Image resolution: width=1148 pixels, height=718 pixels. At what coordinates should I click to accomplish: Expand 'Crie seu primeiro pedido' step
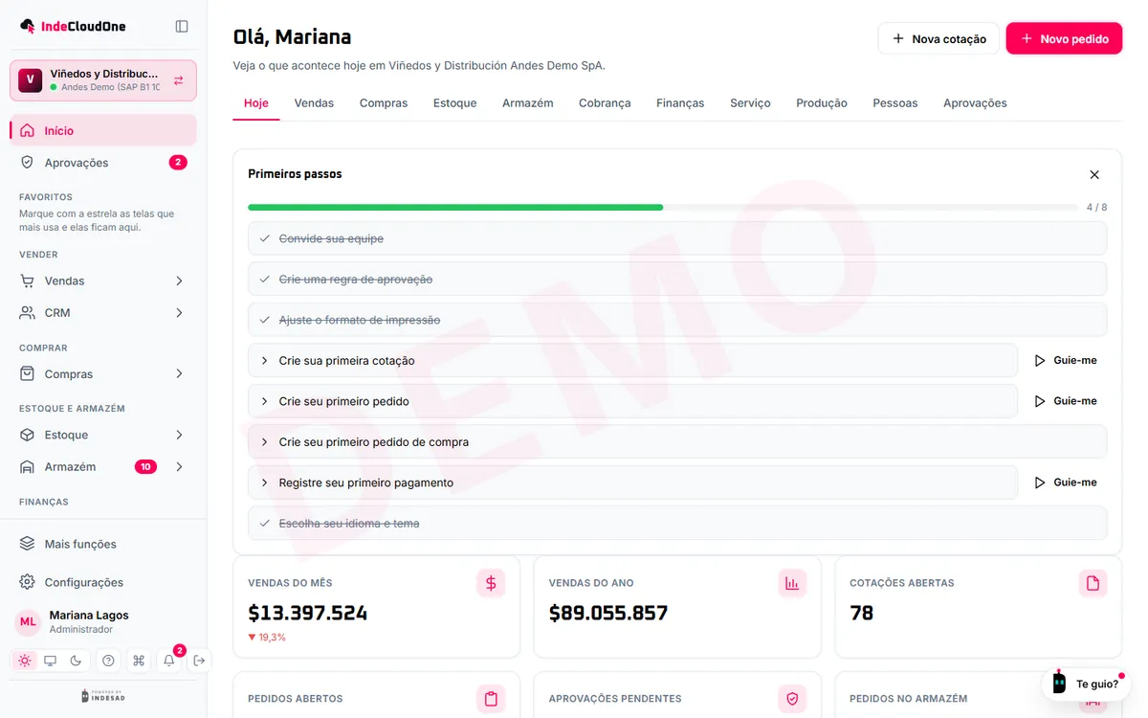pos(632,401)
